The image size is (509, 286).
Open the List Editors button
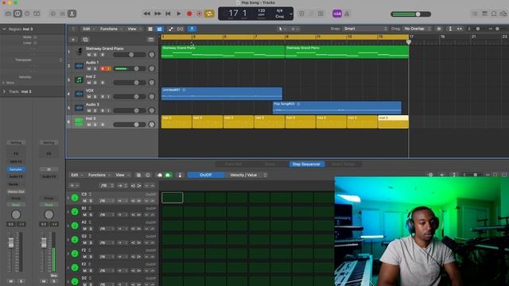click(475, 14)
